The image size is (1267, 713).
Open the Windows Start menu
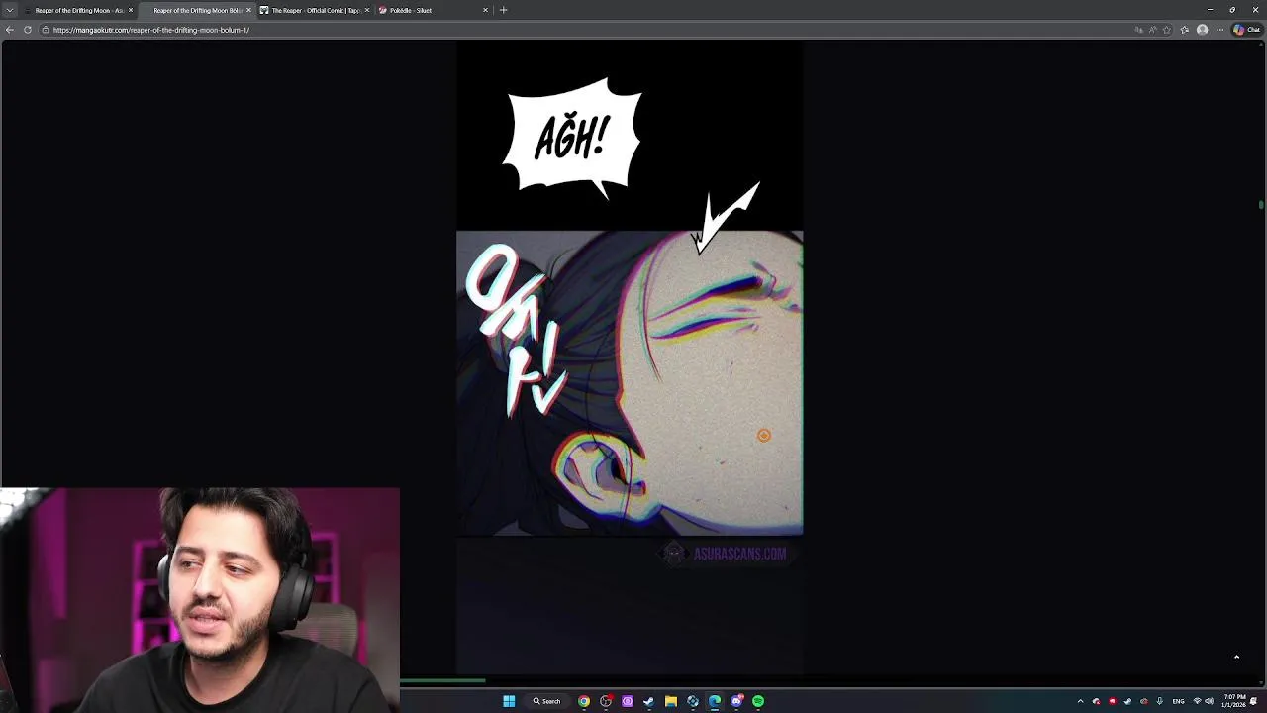[509, 701]
